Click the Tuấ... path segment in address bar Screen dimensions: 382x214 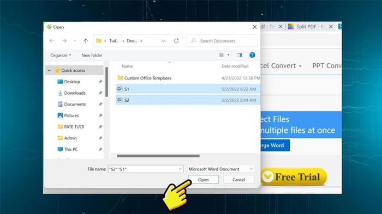114,41
